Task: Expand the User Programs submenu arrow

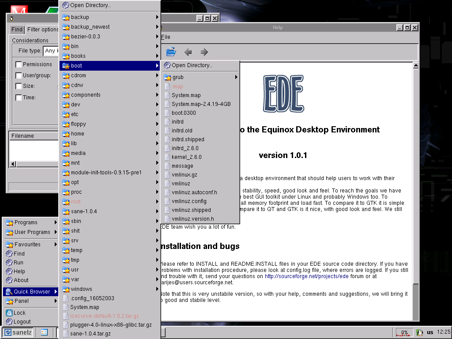Action: (x=56, y=232)
